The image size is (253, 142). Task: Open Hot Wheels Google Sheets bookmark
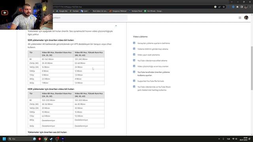tap(153, 11)
